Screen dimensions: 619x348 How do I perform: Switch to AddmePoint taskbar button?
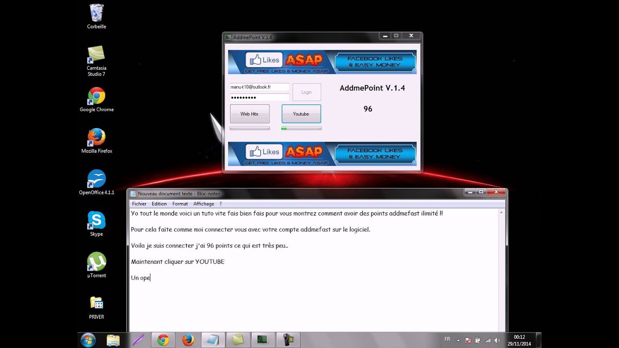click(x=263, y=340)
